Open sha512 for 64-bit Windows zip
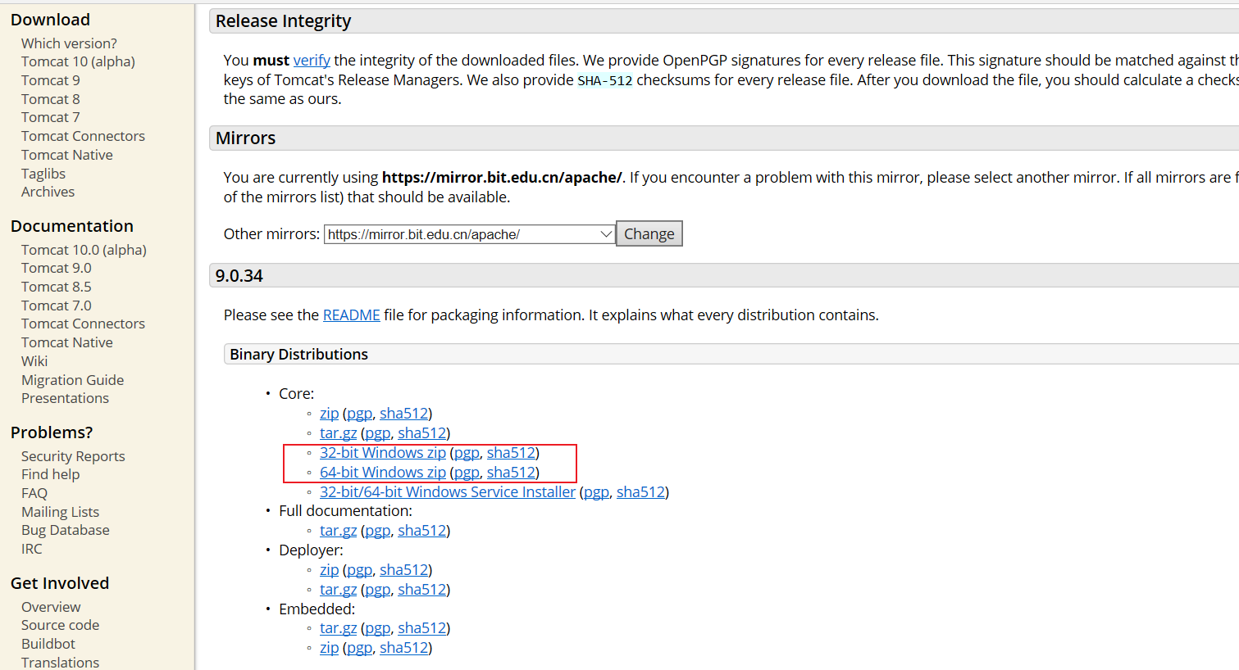1239x670 pixels. [511, 473]
